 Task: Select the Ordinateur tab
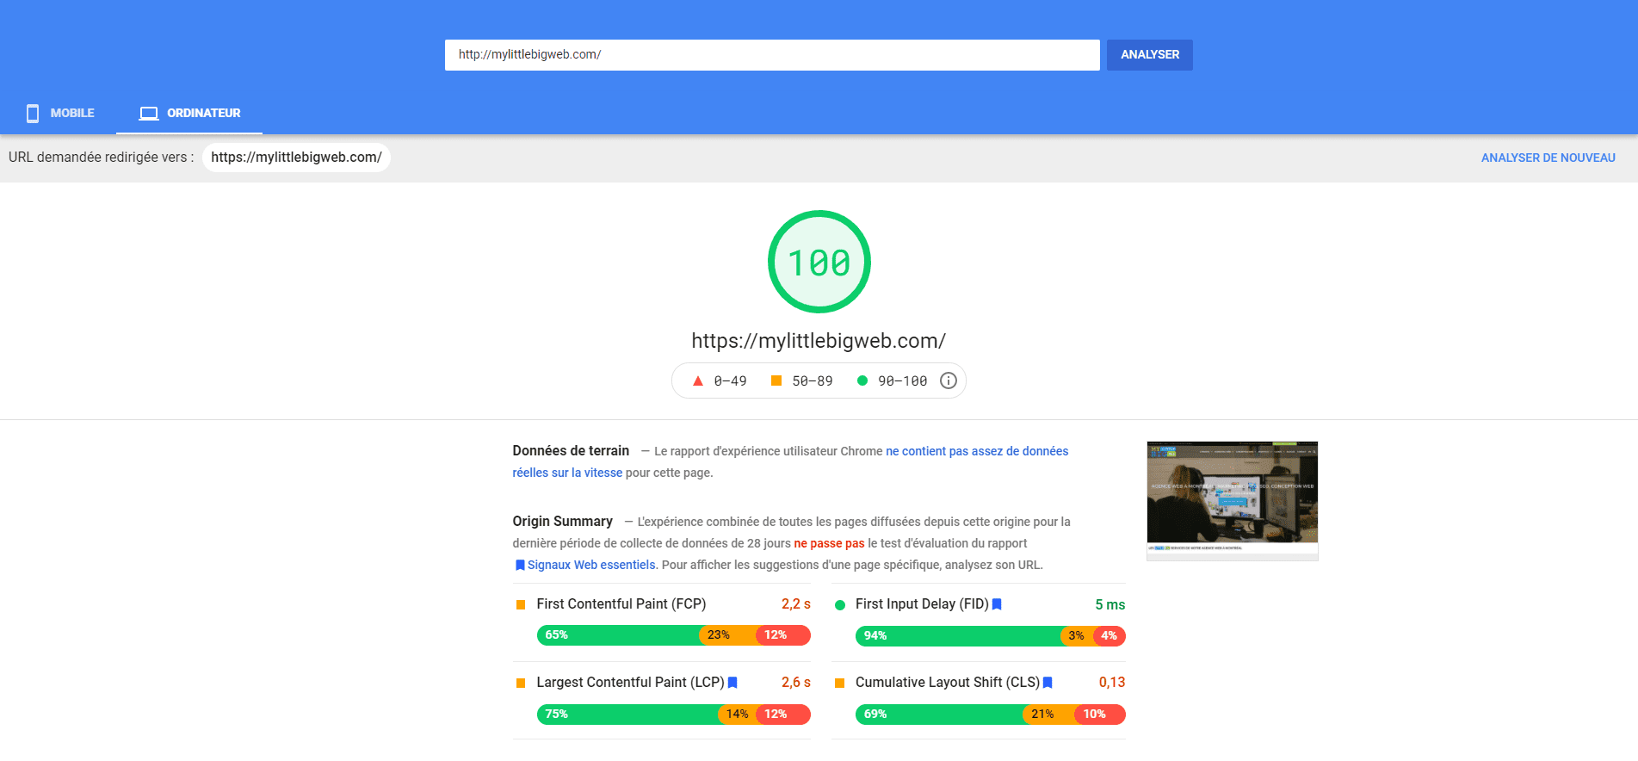(x=190, y=113)
